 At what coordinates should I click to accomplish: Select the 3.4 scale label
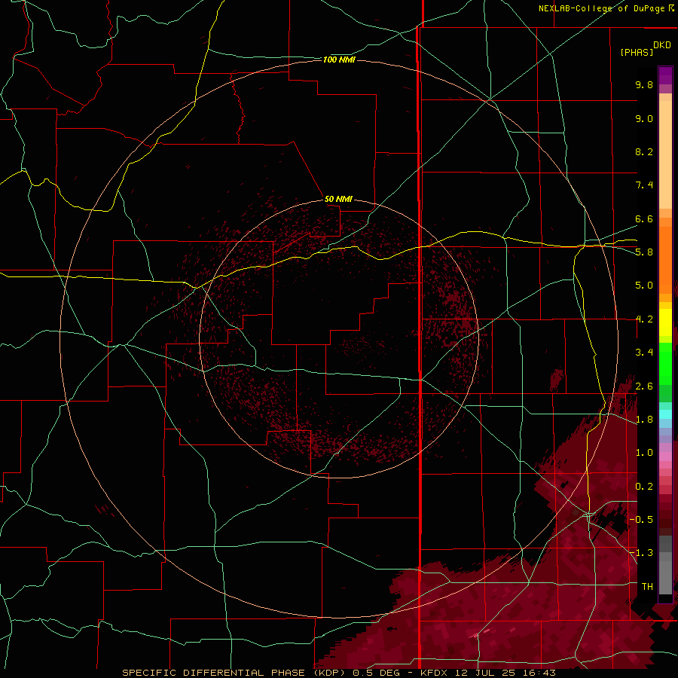(644, 353)
